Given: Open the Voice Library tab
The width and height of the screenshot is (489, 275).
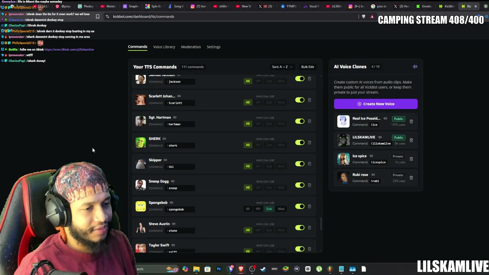Looking at the screenshot, I should pyautogui.click(x=164, y=47).
